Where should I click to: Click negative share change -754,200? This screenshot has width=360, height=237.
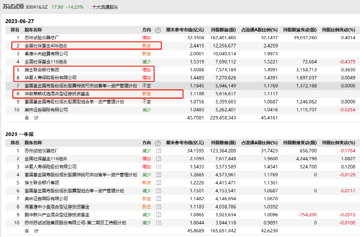[307, 215]
